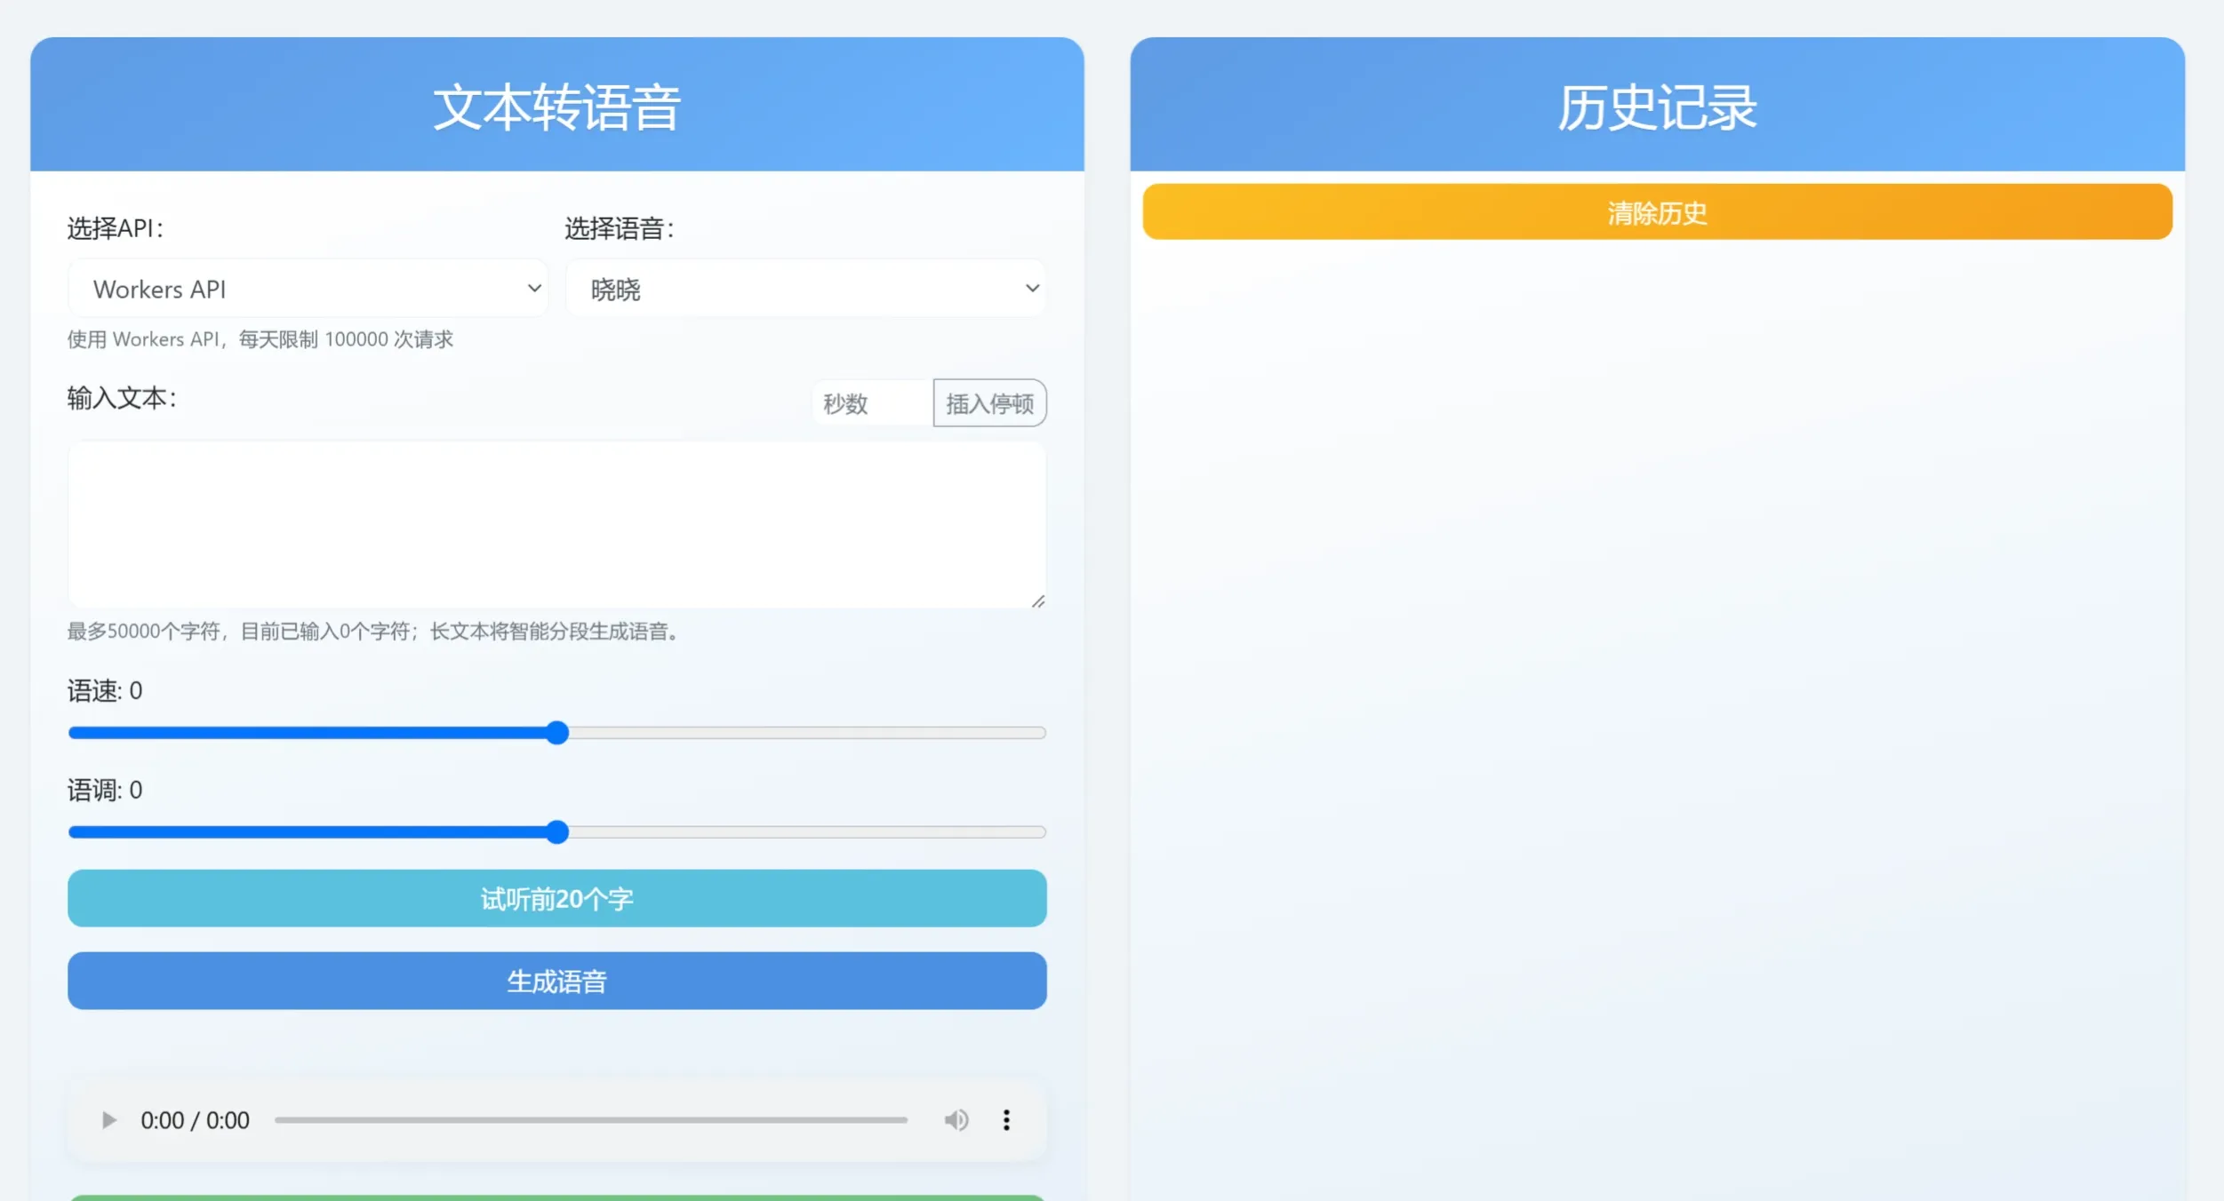The image size is (2224, 1201).
Task: Open the audio player three-dot menu
Action: coord(1006,1120)
